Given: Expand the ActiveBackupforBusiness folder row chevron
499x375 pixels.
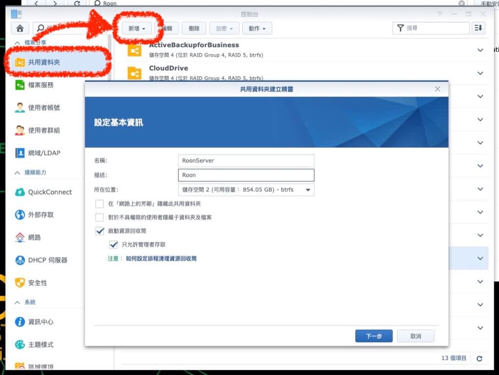Looking at the screenshot, I should pos(480,50).
